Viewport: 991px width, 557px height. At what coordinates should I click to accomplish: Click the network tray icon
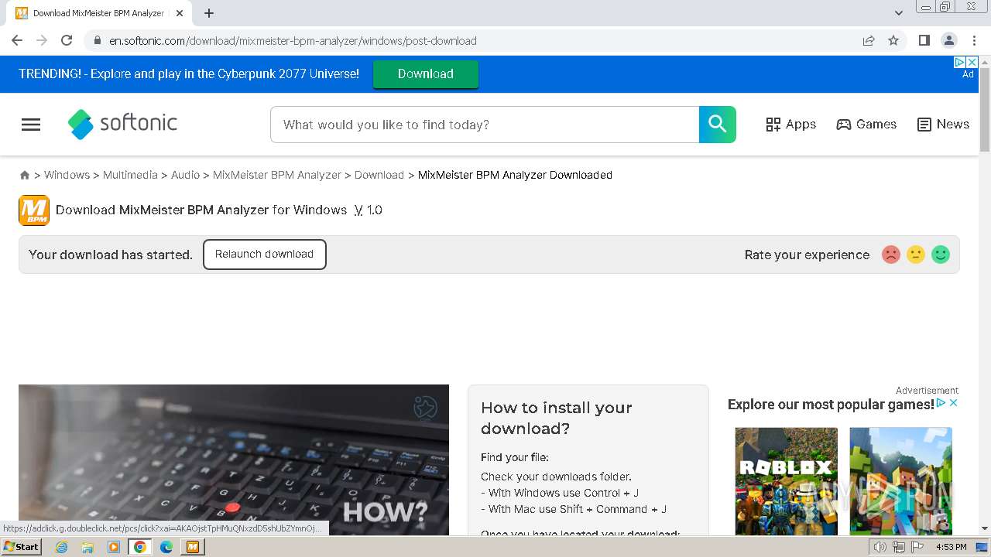pyautogui.click(x=899, y=547)
